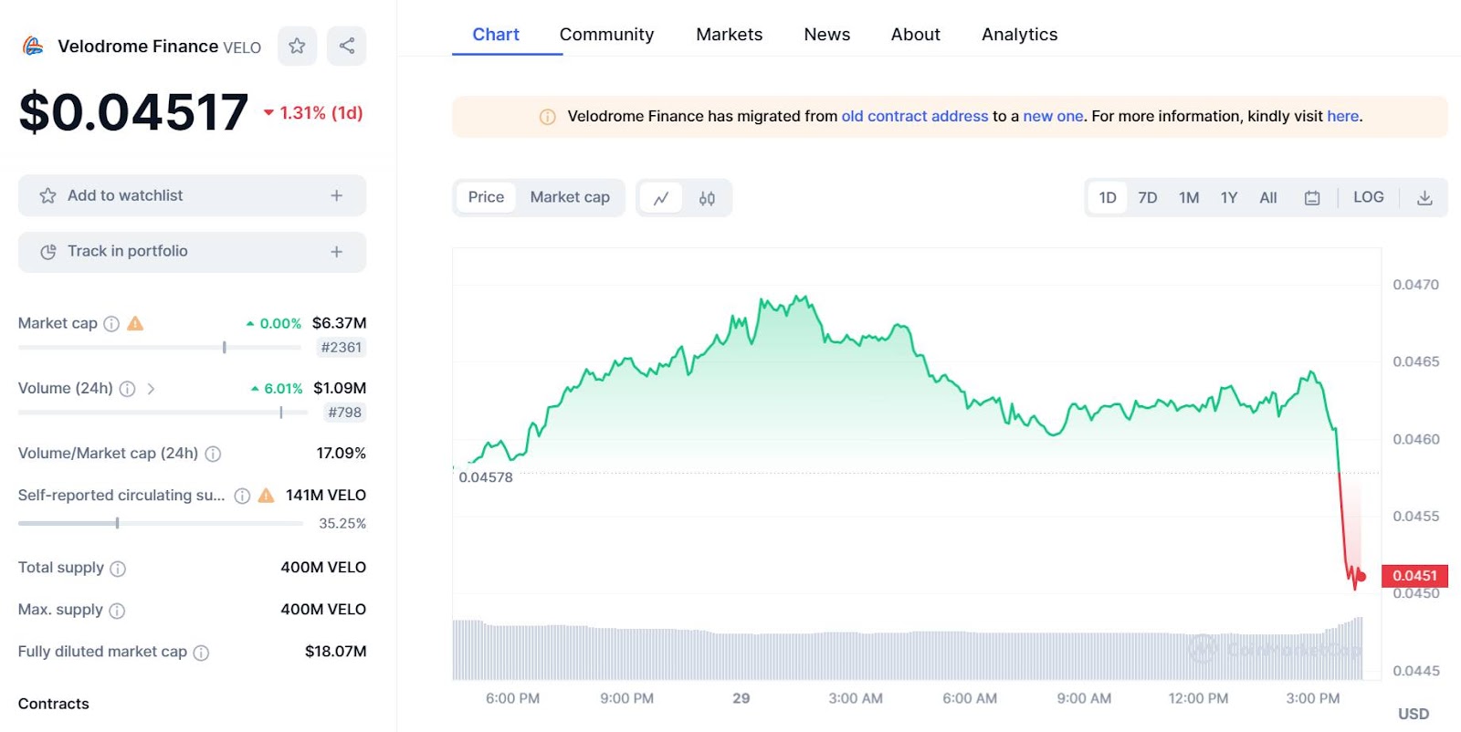This screenshot has height=732, width=1461.
Task: Click the Market cap rank bar
Action: pos(161,348)
